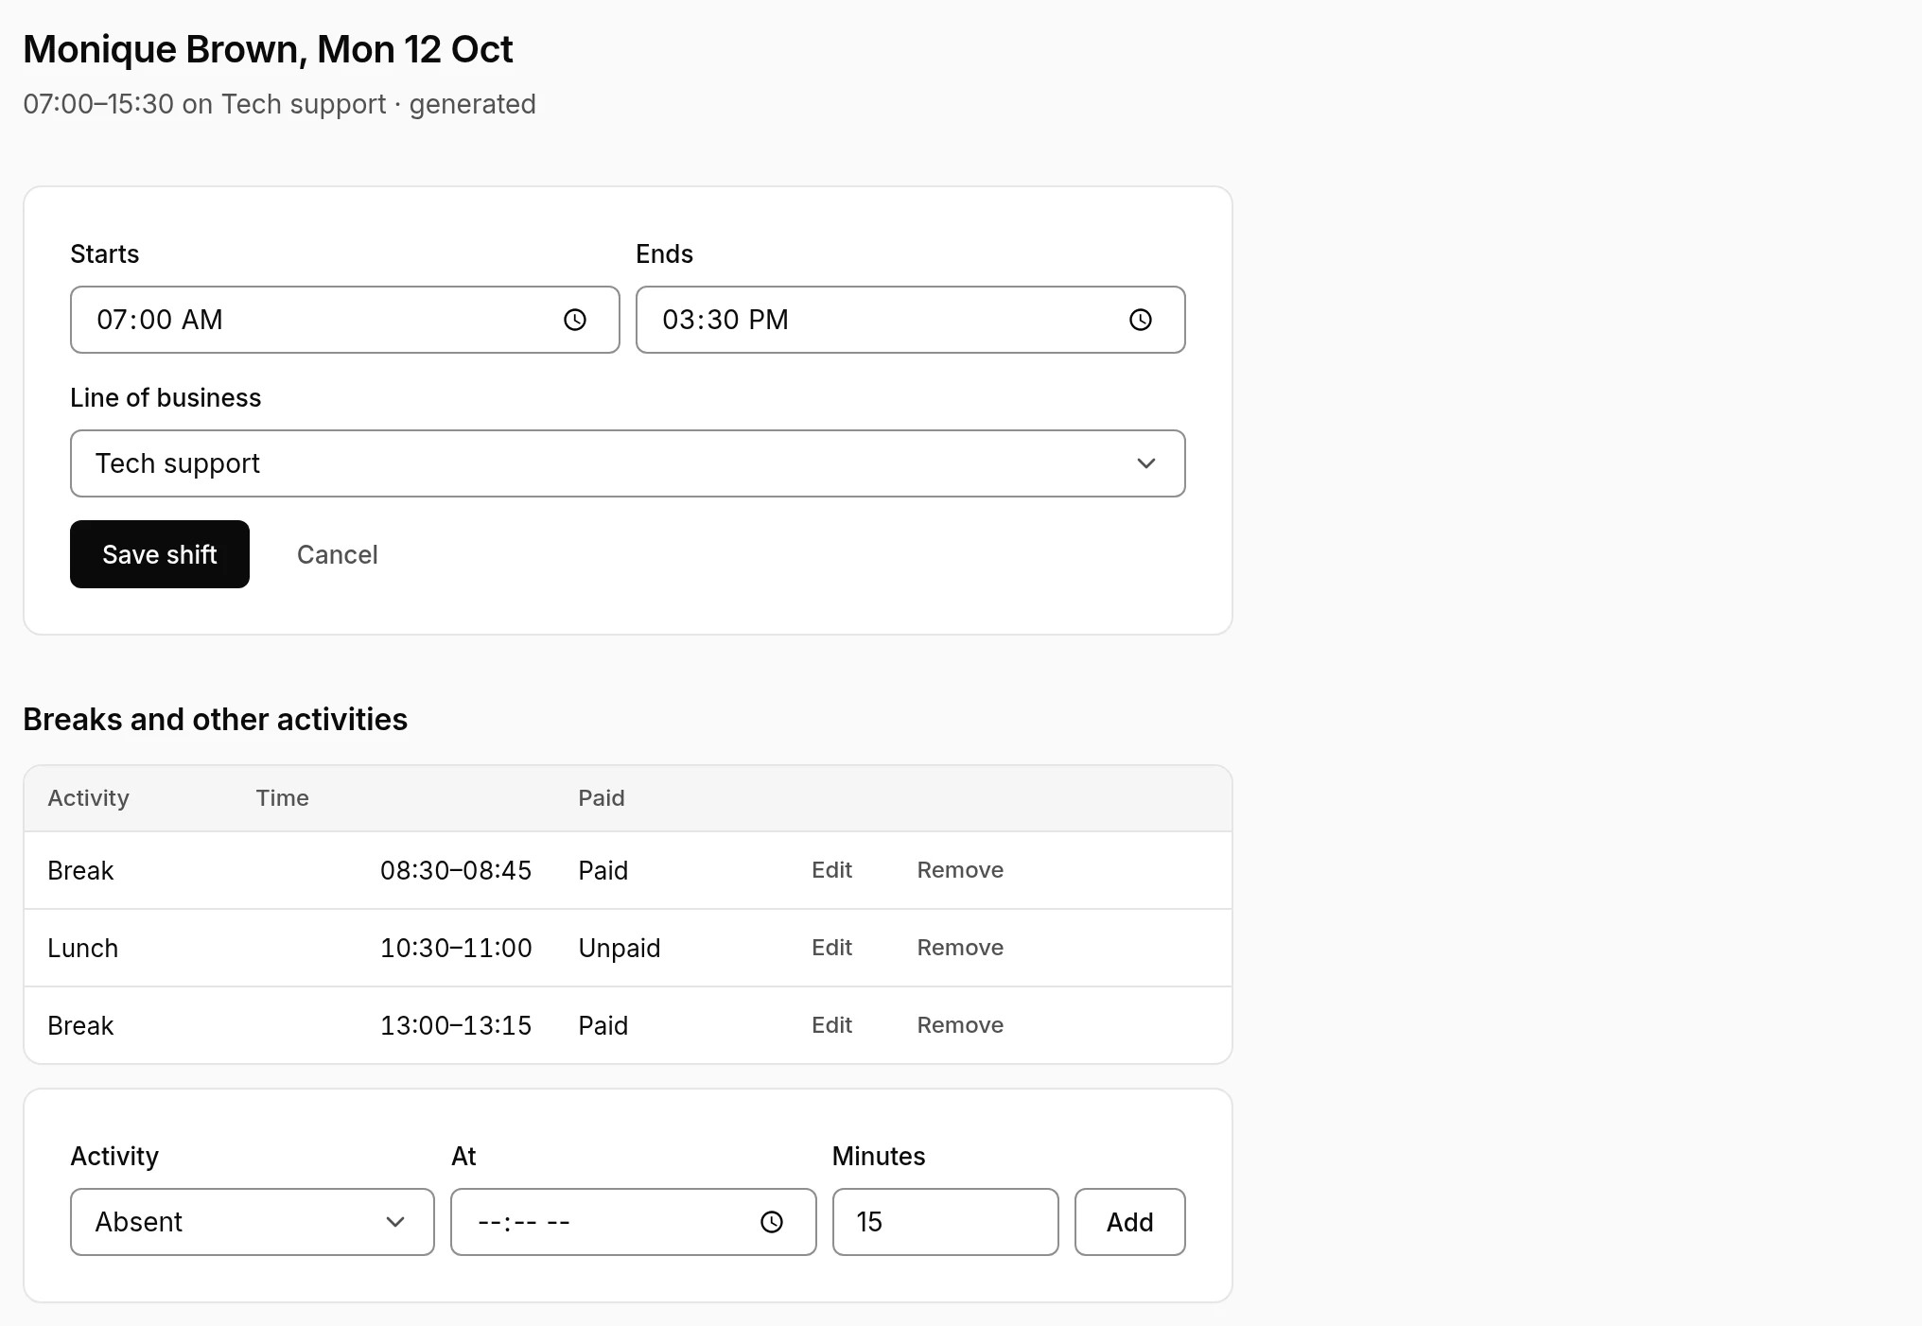The height and width of the screenshot is (1326, 1922).
Task: Select the 10:30–11:00 time cell
Action: click(x=456, y=948)
